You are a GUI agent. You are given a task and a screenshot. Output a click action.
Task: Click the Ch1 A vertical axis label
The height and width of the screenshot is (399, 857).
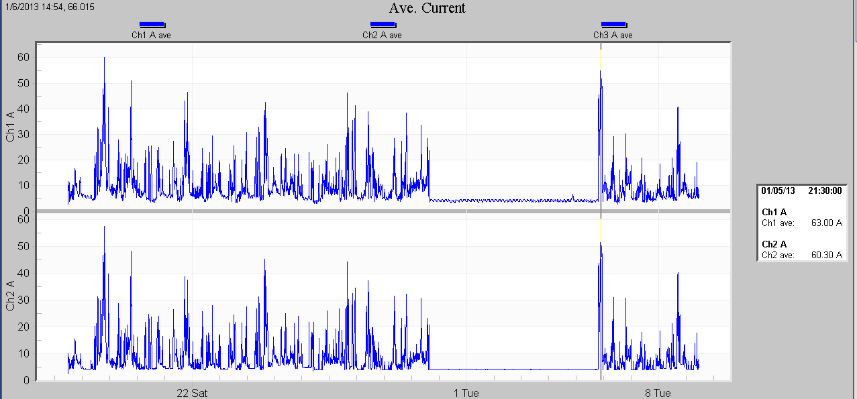click(x=9, y=125)
